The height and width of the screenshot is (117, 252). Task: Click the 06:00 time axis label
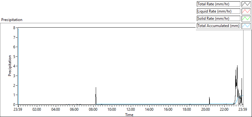tap(74, 110)
